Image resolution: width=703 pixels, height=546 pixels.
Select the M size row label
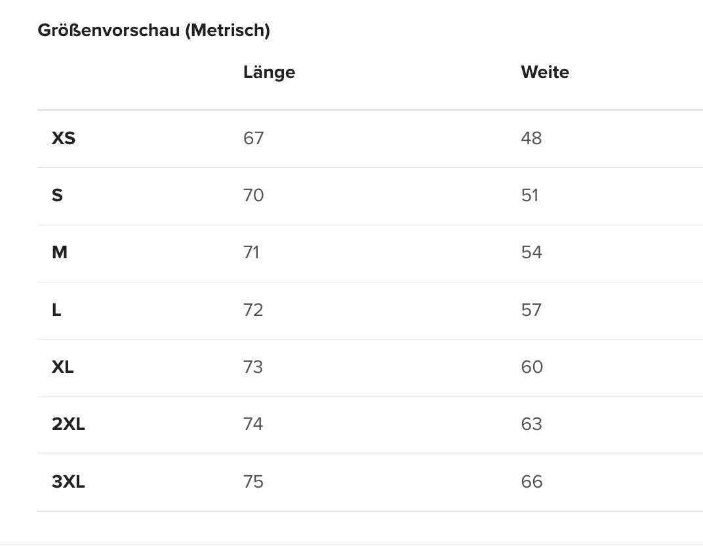pyautogui.click(x=60, y=252)
